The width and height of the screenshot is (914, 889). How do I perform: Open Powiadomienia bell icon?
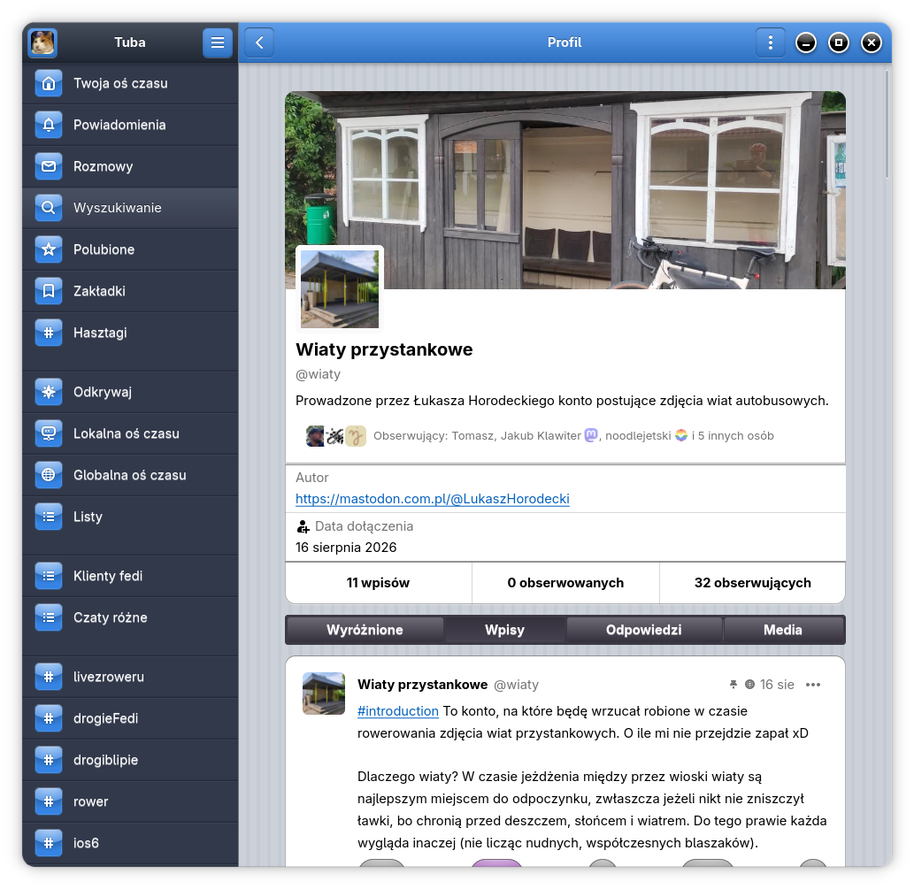pos(49,125)
